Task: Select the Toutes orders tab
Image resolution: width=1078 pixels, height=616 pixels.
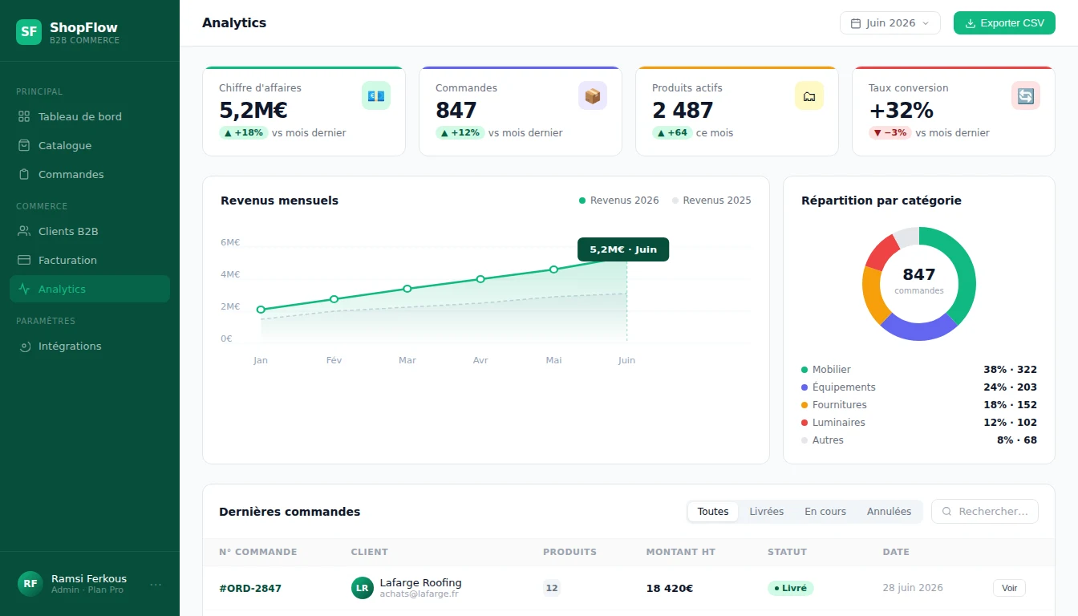Action: pos(713,511)
